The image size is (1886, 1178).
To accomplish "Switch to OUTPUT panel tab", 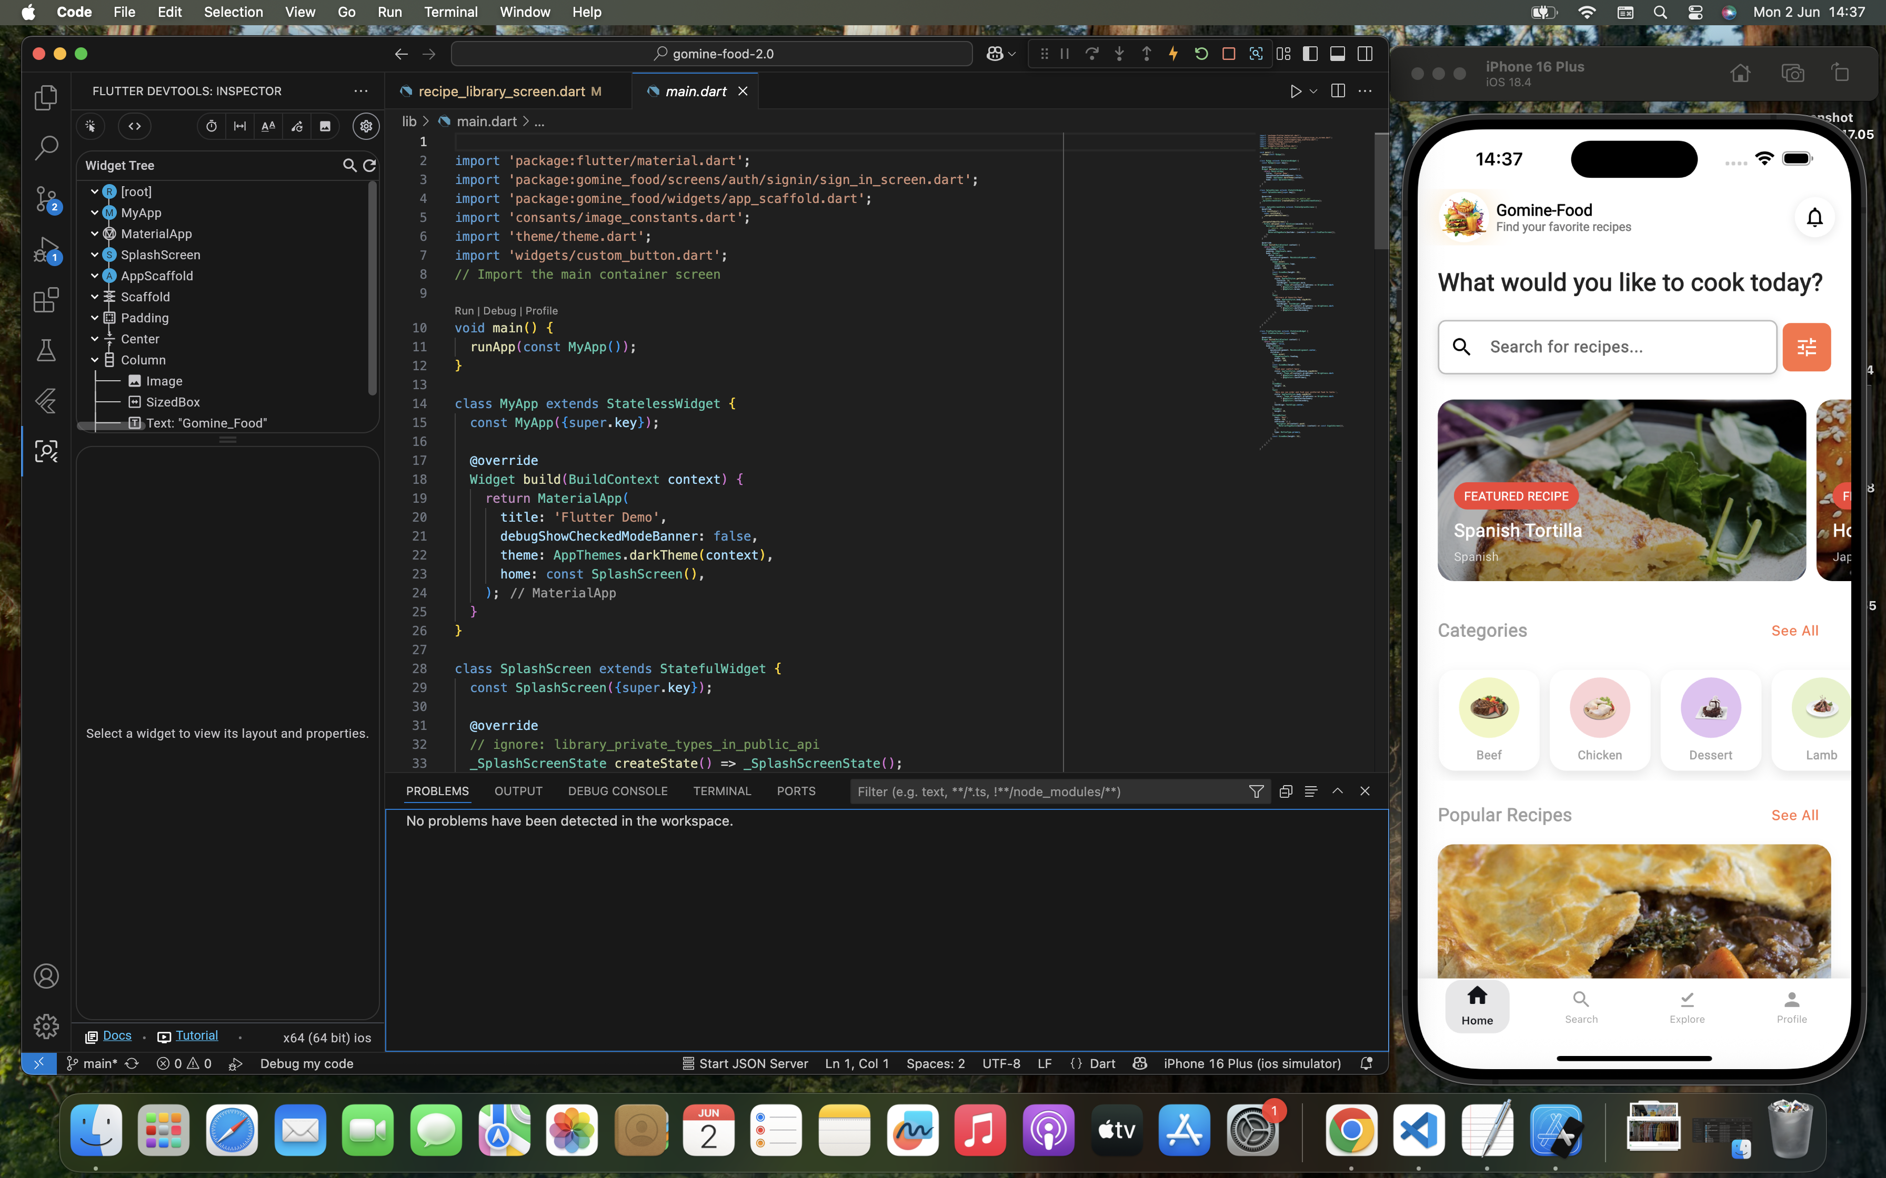I will click(518, 791).
